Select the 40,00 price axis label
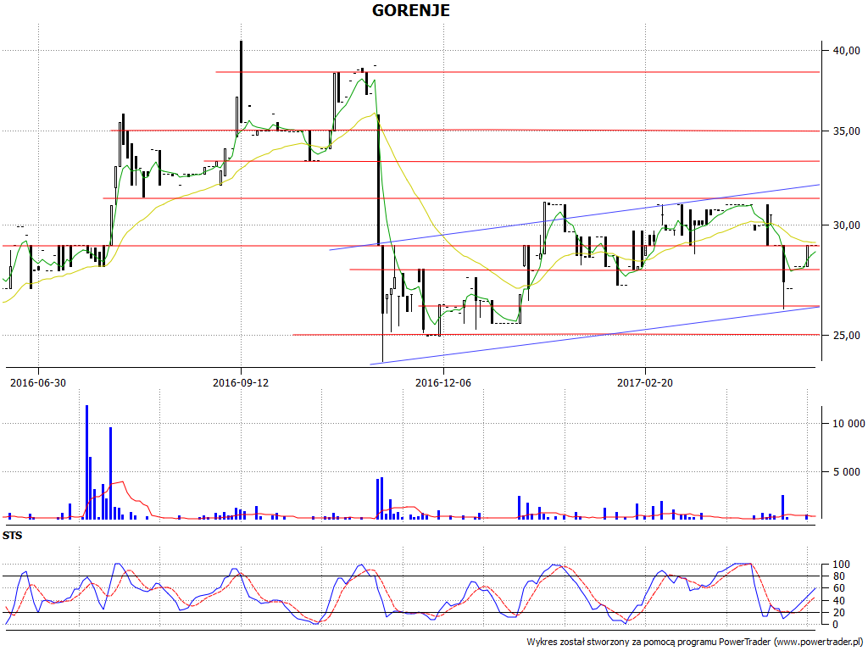868x651 pixels. click(847, 50)
